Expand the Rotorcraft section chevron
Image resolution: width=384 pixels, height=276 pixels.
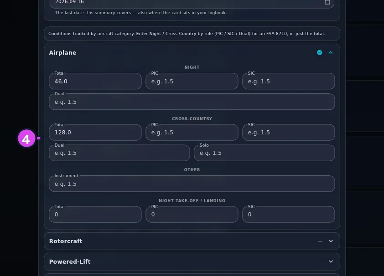pyautogui.click(x=331, y=241)
